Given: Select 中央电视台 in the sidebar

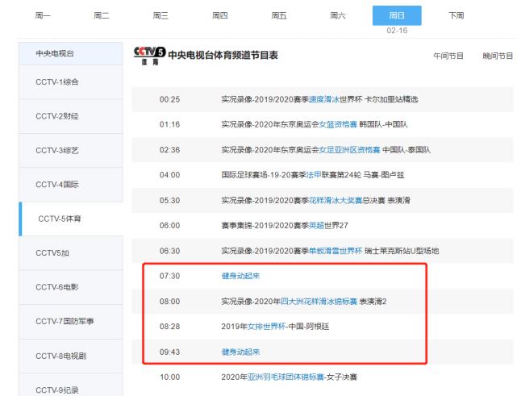Looking at the screenshot, I should [71, 53].
